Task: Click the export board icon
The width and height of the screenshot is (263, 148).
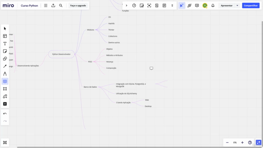Action: pos(53,5)
